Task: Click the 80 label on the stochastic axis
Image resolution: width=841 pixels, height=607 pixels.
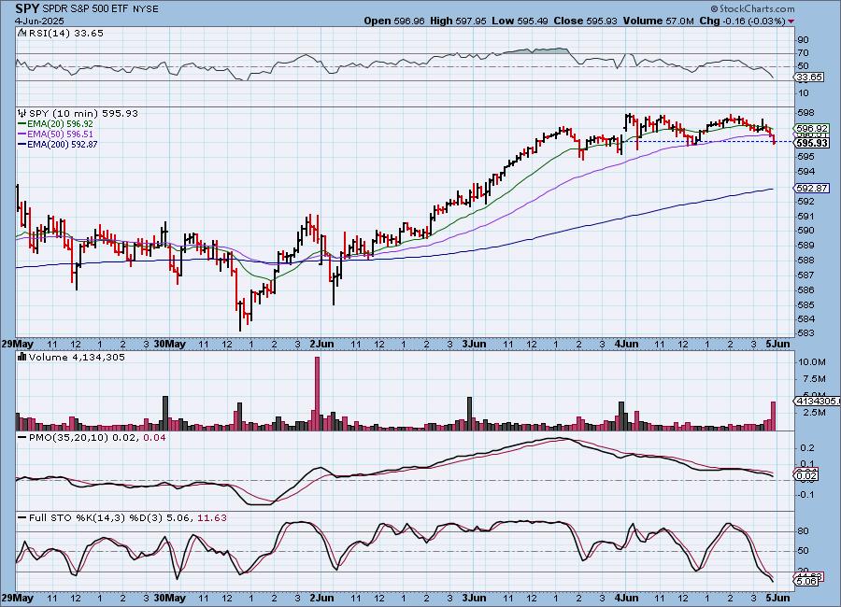Action: [x=804, y=531]
